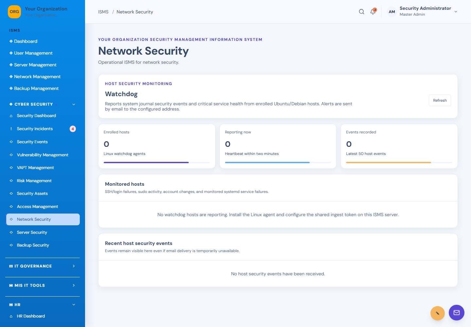Select the Network Security menu item
The width and height of the screenshot is (471, 327).
pyautogui.click(x=43, y=219)
